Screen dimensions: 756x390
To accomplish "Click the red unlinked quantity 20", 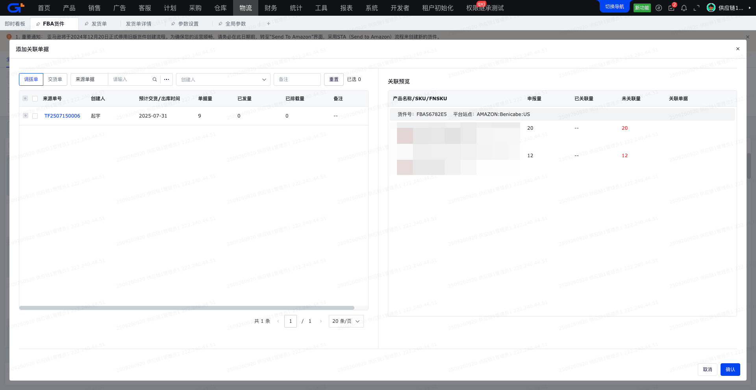I will point(625,128).
